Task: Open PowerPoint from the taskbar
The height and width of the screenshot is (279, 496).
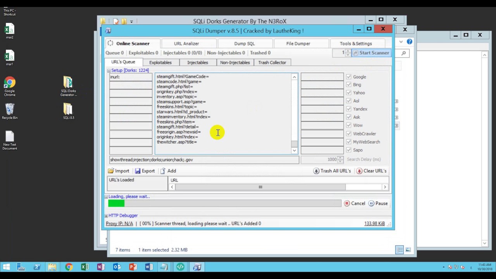Action: point(133,267)
